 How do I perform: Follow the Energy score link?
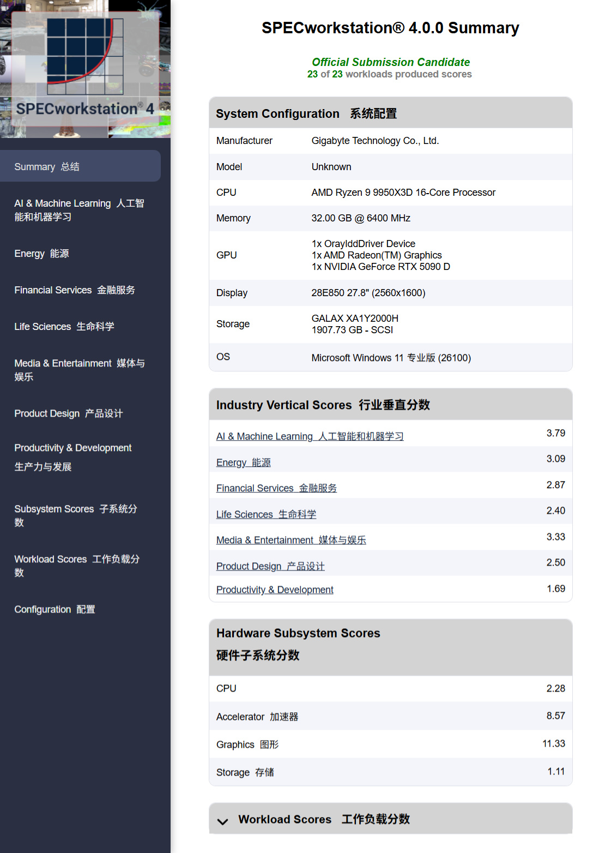pyautogui.click(x=243, y=462)
